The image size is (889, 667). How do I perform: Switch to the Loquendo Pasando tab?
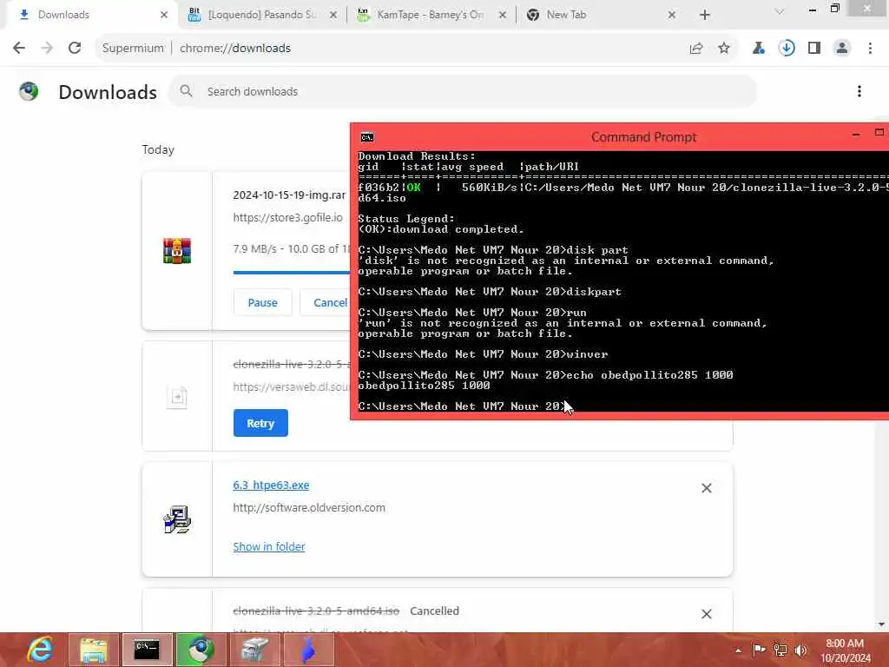click(262, 15)
